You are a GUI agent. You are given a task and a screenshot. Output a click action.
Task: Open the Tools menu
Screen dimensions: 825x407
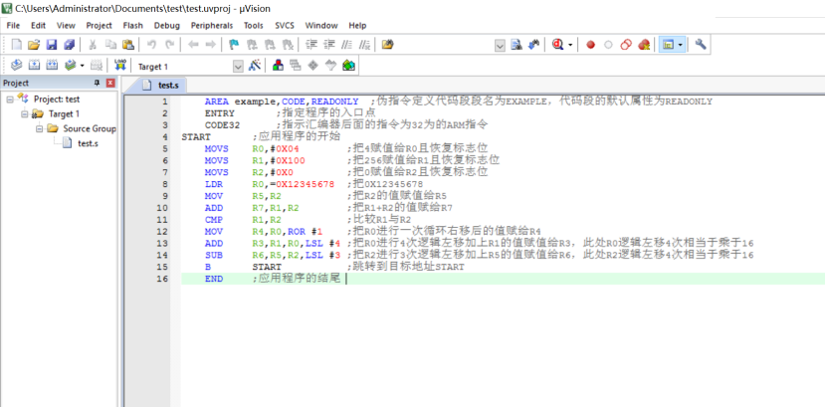(x=254, y=25)
